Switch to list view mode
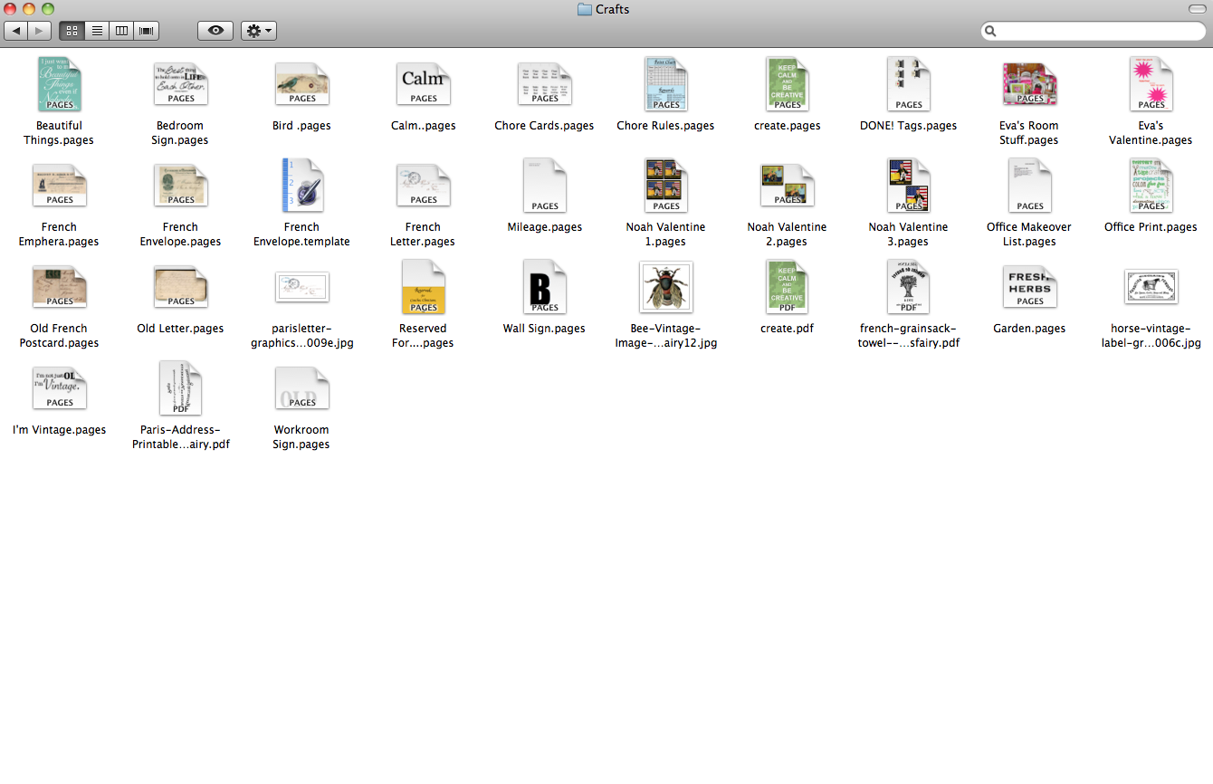 96,31
